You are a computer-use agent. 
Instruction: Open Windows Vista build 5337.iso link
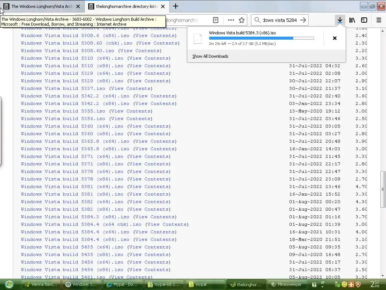(63, 88)
